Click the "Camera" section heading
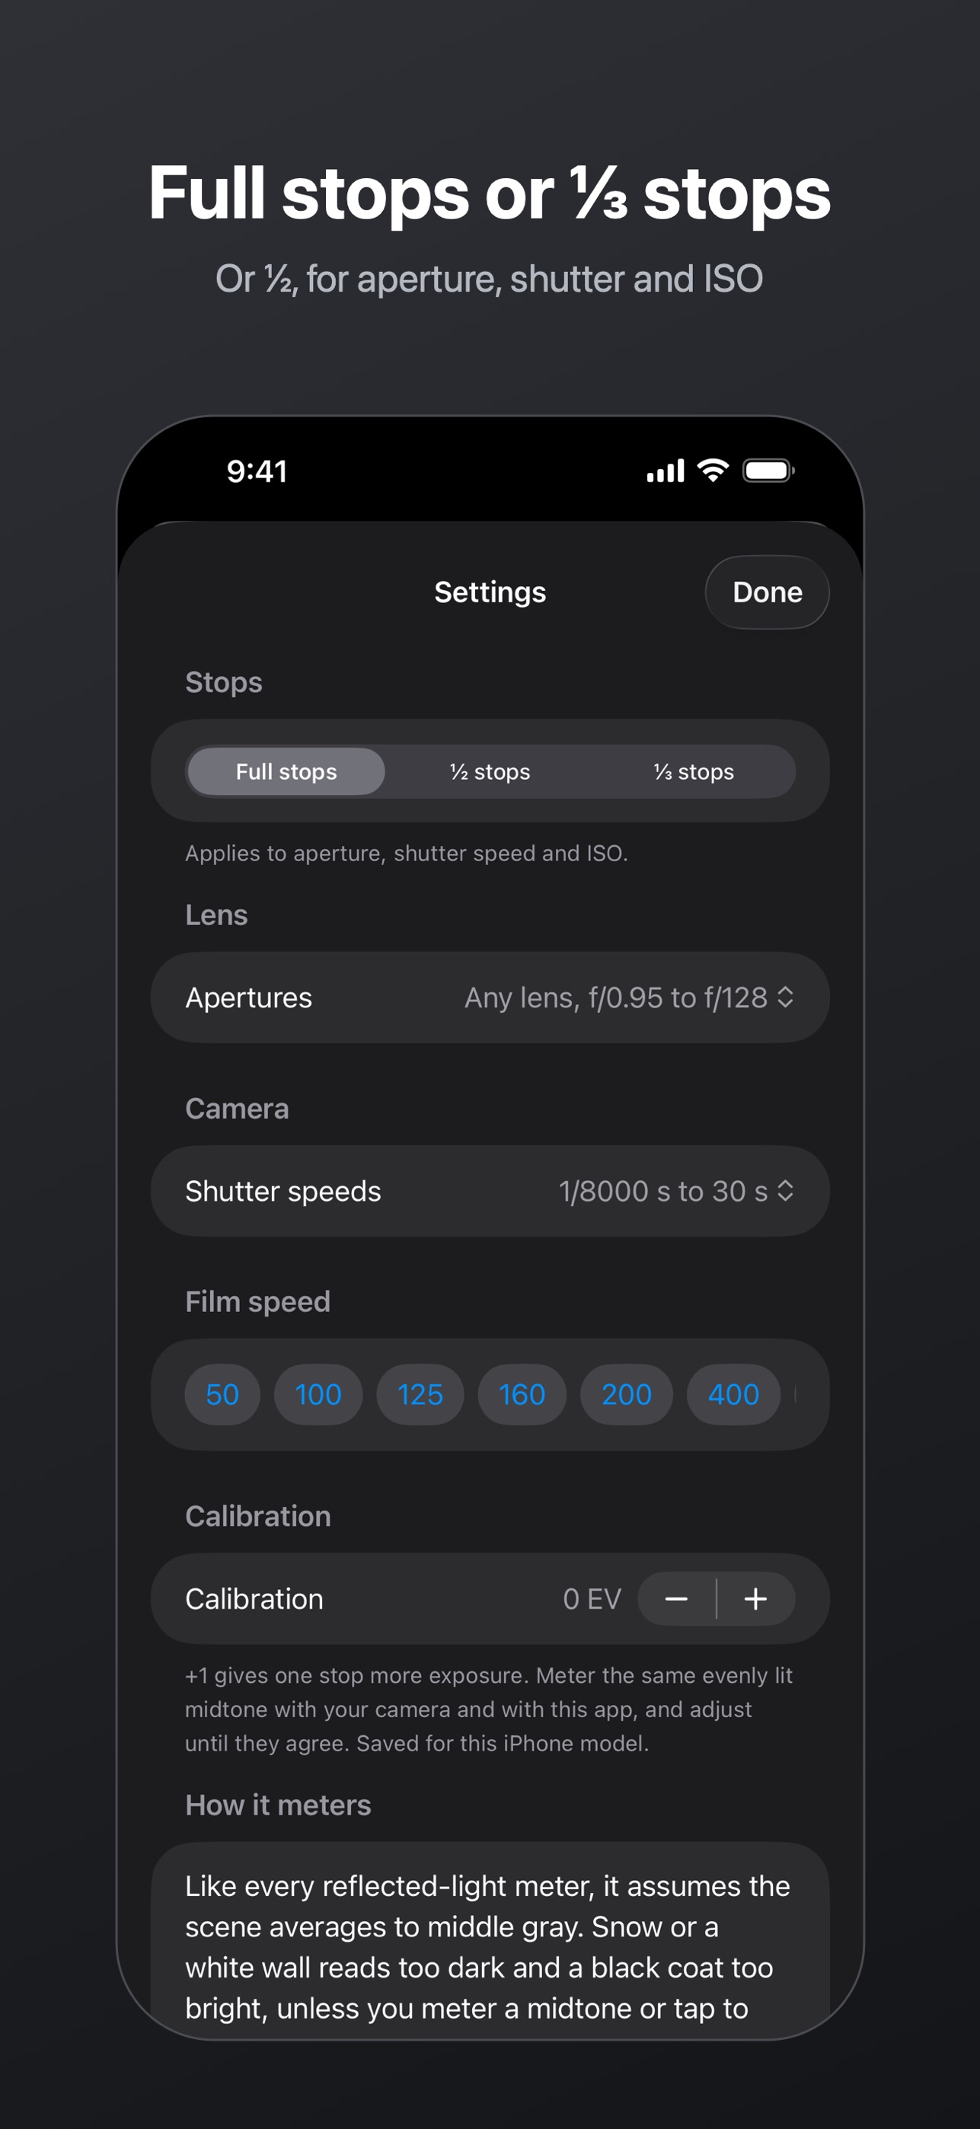Screen dimensions: 980x2129 coord(237,1109)
